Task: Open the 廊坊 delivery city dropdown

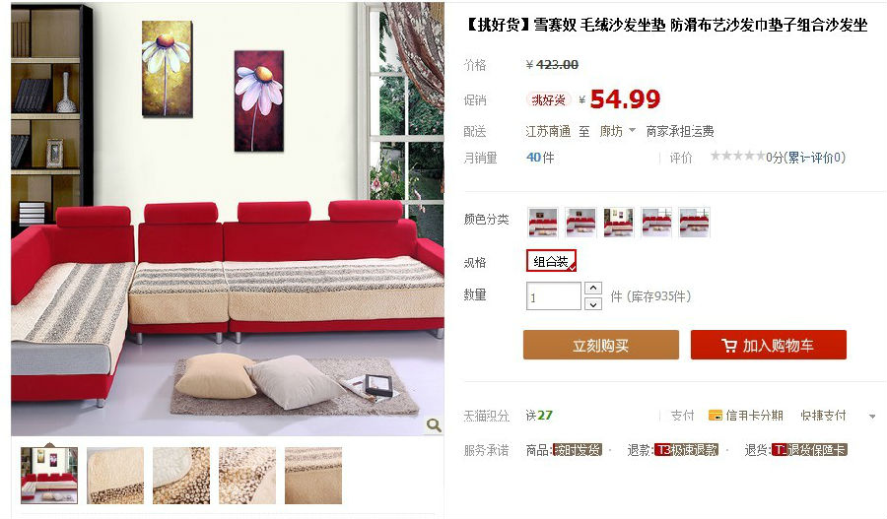Action: point(617,131)
